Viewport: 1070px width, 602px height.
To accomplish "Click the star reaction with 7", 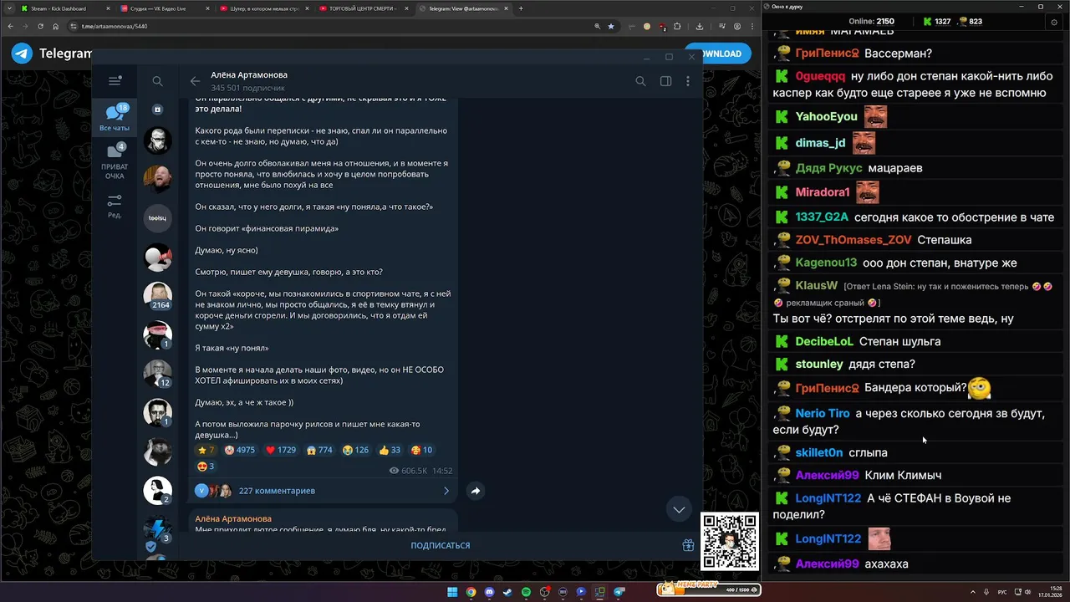I will tap(206, 450).
